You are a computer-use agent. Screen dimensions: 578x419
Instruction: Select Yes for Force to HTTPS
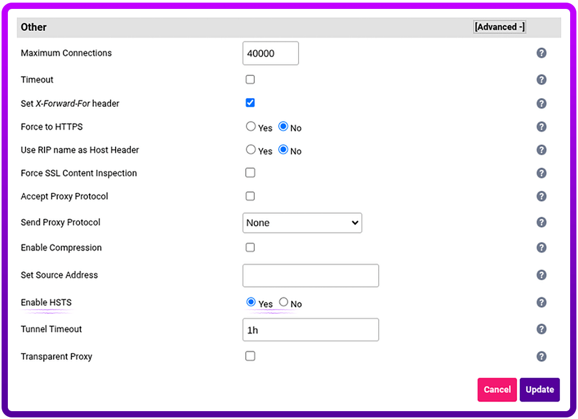[251, 127]
